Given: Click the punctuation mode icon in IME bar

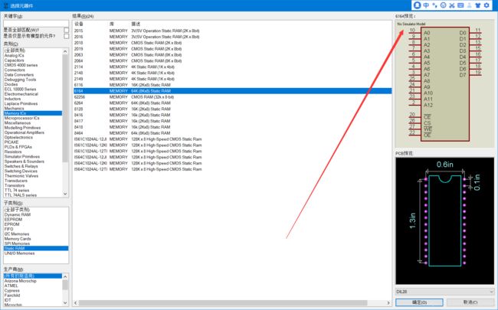Looking at the screenshot, I should [435, 5].
